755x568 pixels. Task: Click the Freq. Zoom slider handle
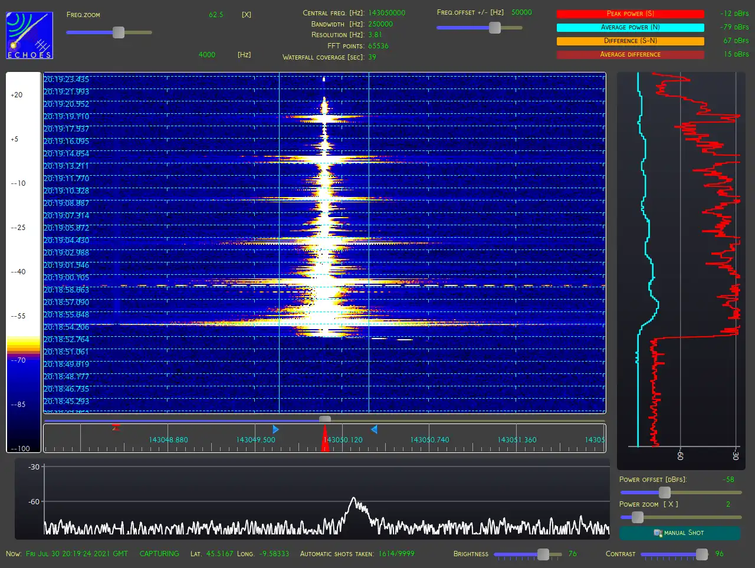[x=119, y=32]
